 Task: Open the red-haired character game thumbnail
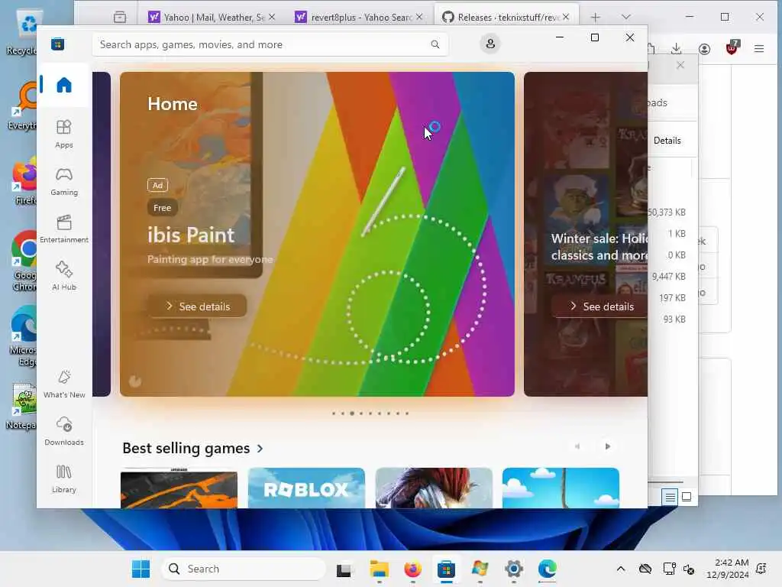click(x=434, y=488)
